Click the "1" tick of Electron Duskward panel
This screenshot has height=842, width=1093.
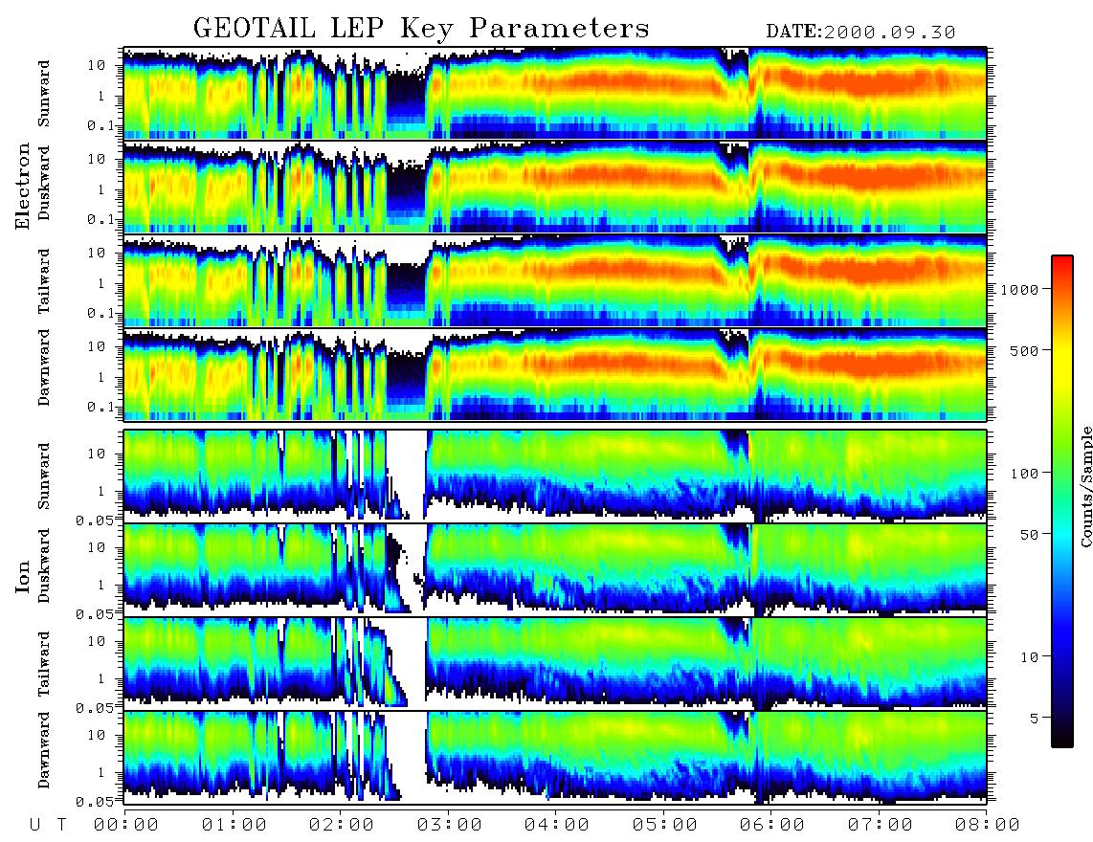pyautogui.click(x=101, y=189)
